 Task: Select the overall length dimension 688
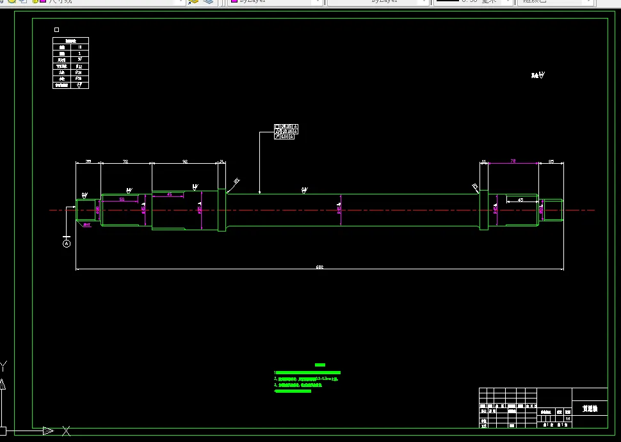click(319, 267)
